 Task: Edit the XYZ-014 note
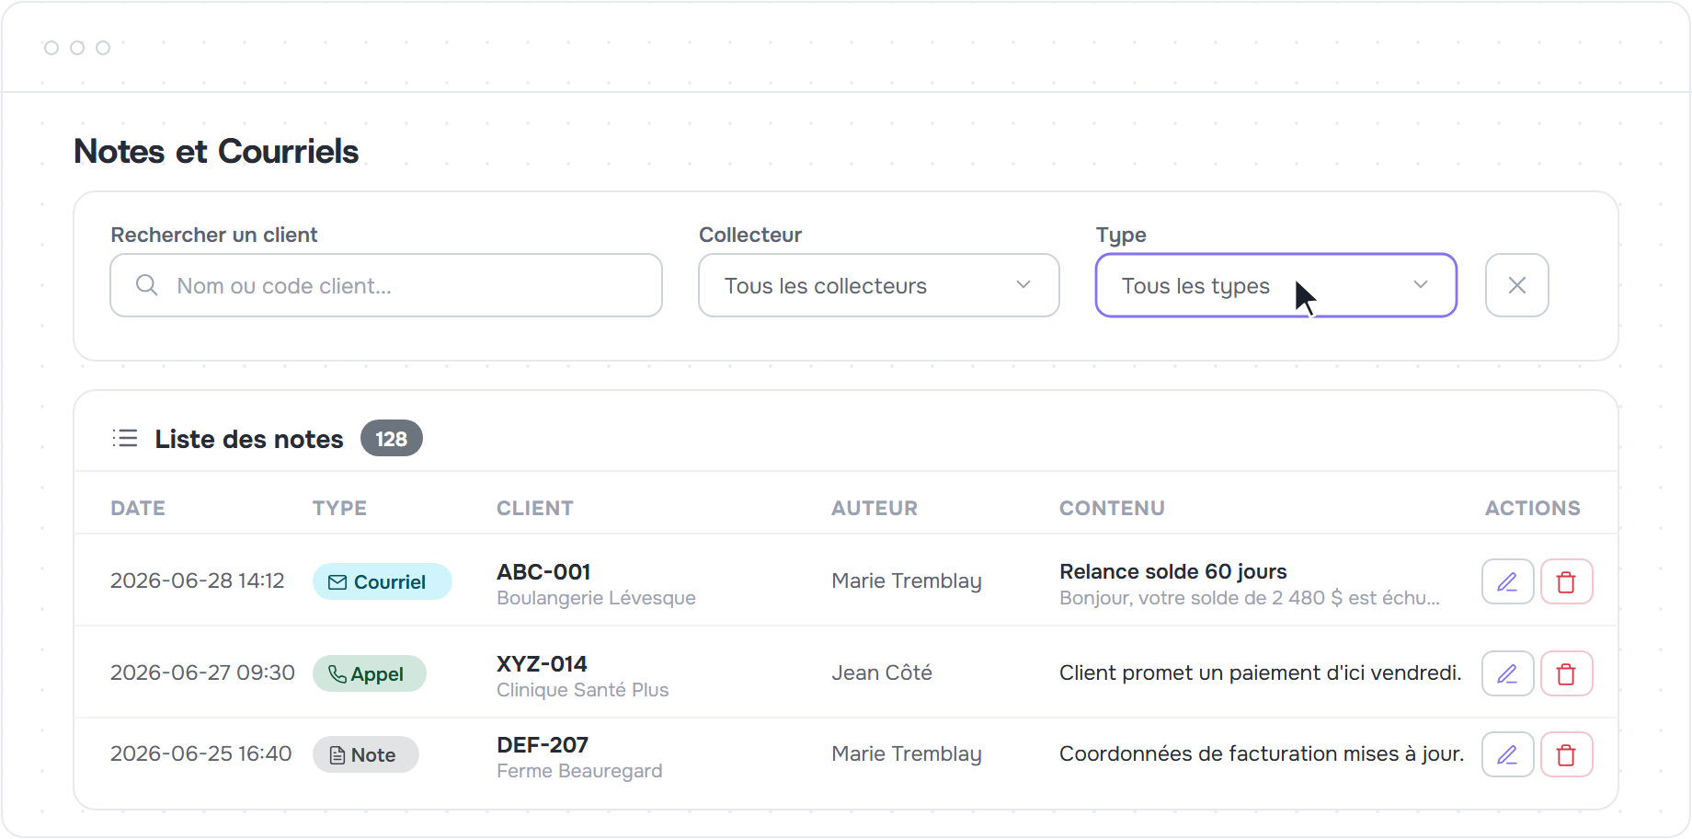click(1507, 673)
